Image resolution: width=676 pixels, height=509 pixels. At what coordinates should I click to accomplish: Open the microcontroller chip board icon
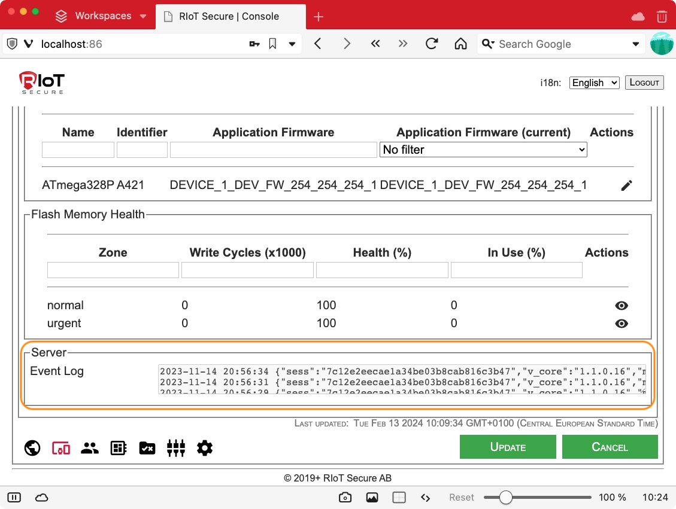[119, 448]
